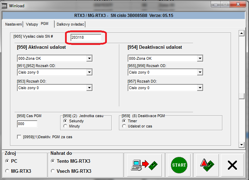This screenshot has height=180, width=249.
Task: Switch to the Nastaveni tab
Action: coord(13,24)
